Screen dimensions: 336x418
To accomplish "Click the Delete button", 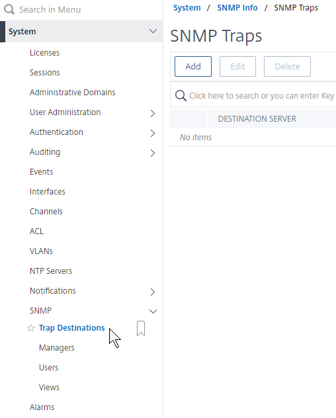I will [287, 66].
